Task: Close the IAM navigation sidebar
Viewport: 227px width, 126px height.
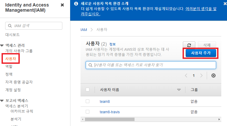Action: 62,5
